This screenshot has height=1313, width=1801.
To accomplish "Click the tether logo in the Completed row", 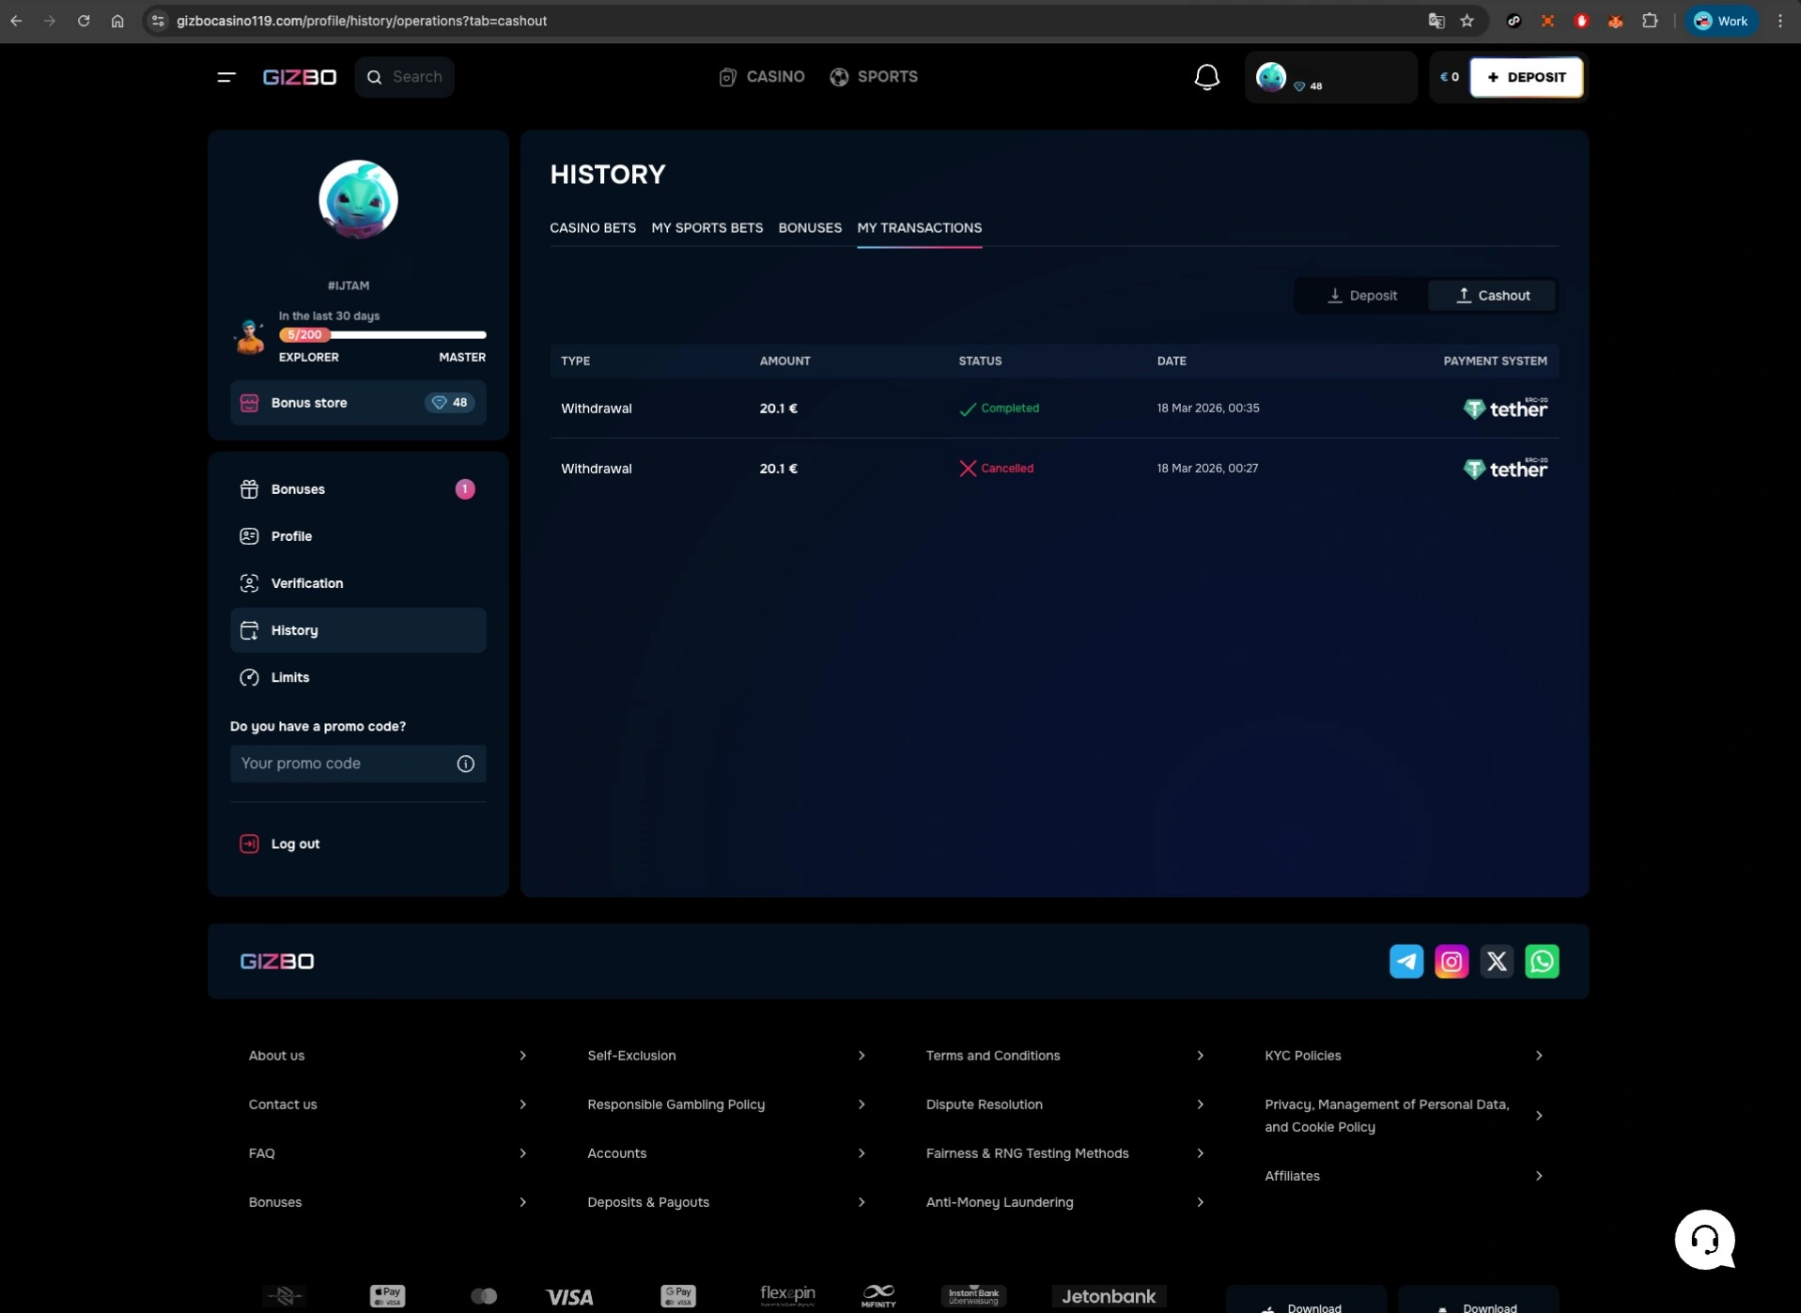I will pyautogui.click(x=1504, y=408).
